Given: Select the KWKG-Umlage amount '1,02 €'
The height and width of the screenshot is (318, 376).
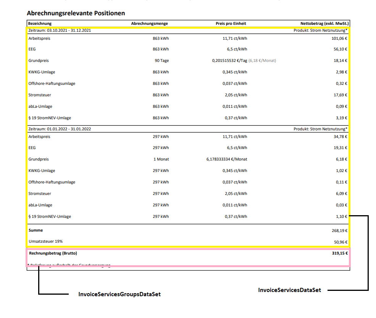Looking at the screenshot, I should pyautogui.click(x=342, y=171).
